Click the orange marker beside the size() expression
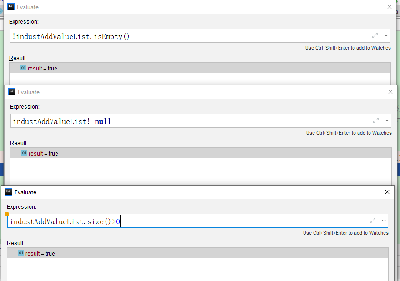 click(6, 214)
